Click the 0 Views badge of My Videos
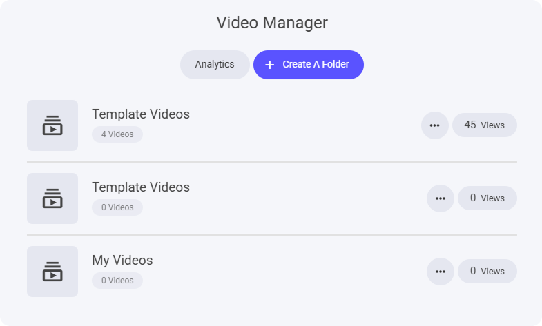 tap(487, 272)
